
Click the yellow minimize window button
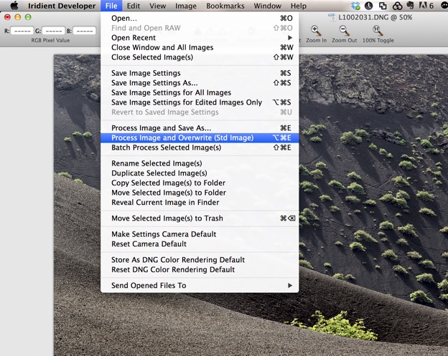pyautogui.click(x=18, y=17)
